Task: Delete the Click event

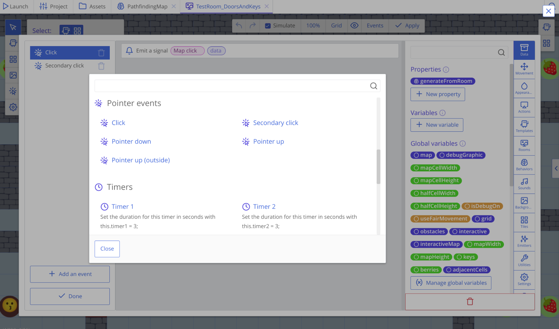Action: coord(101,53)
